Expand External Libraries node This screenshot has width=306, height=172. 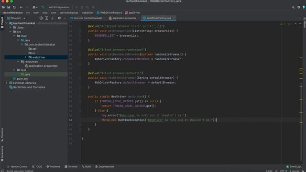pyautogui.click(x=6, y=83)
